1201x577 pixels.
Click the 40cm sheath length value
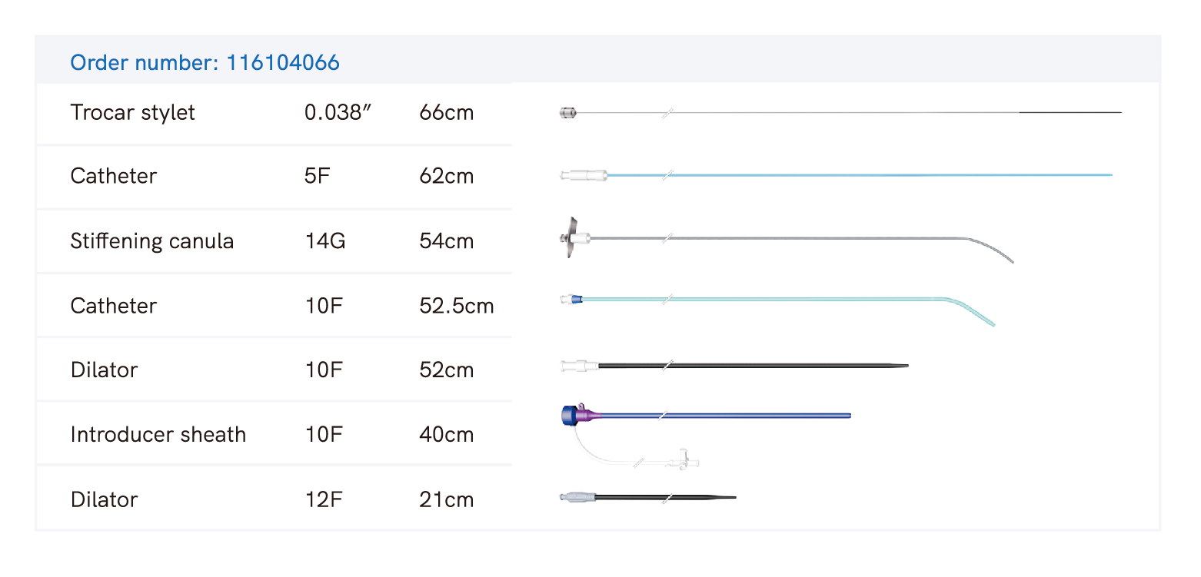pyautogui.click(x=447, y=435)
